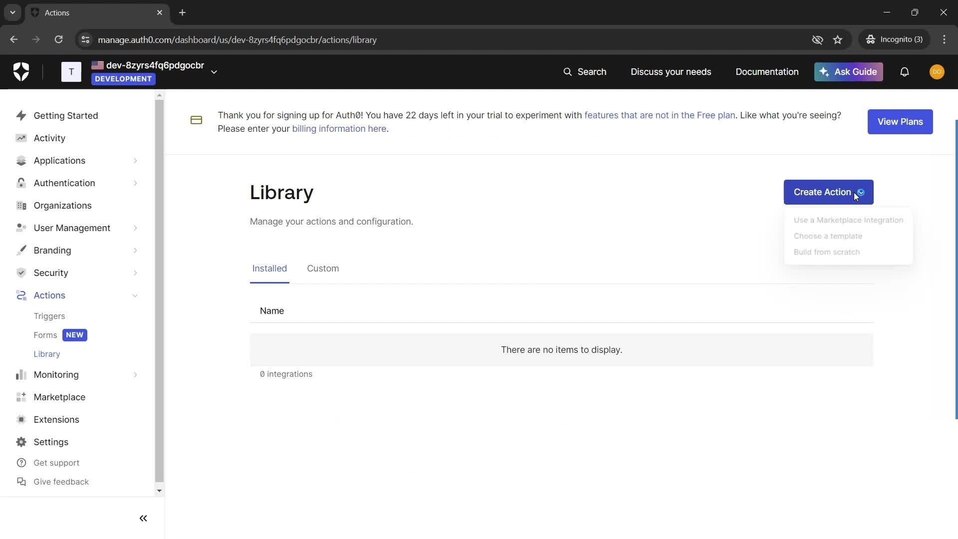Switch to the Installed tab
958x539 pixels.
[x=269, y=269]
